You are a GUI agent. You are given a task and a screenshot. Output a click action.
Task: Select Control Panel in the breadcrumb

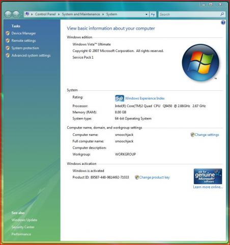[x=45, y=14]
